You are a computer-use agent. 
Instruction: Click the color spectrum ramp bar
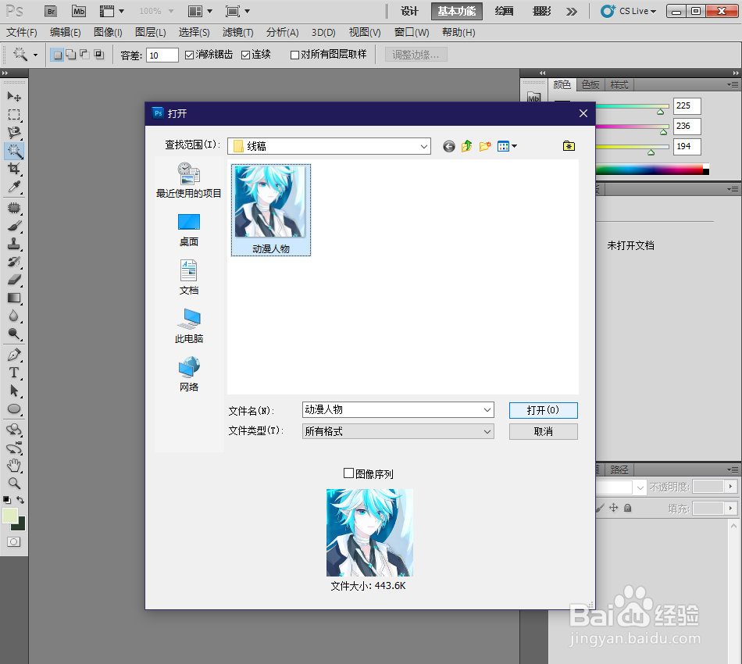[x=652, y=170]
